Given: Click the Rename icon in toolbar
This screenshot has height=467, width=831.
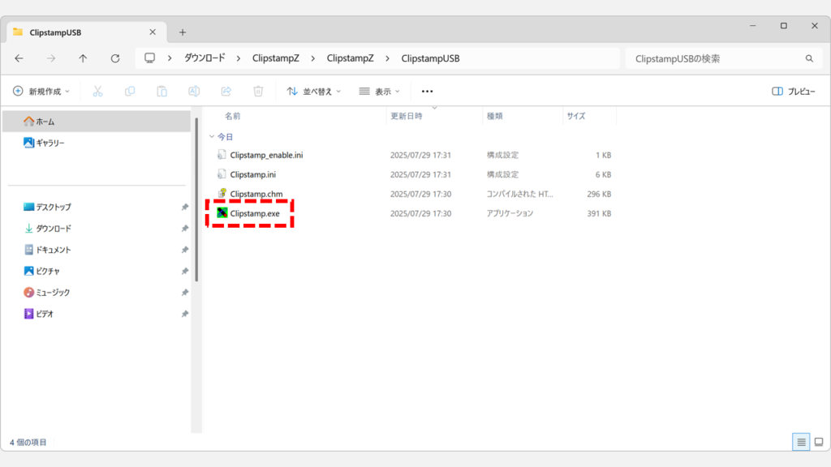Looking at the screenshot, I should click(x=194, y=92).
